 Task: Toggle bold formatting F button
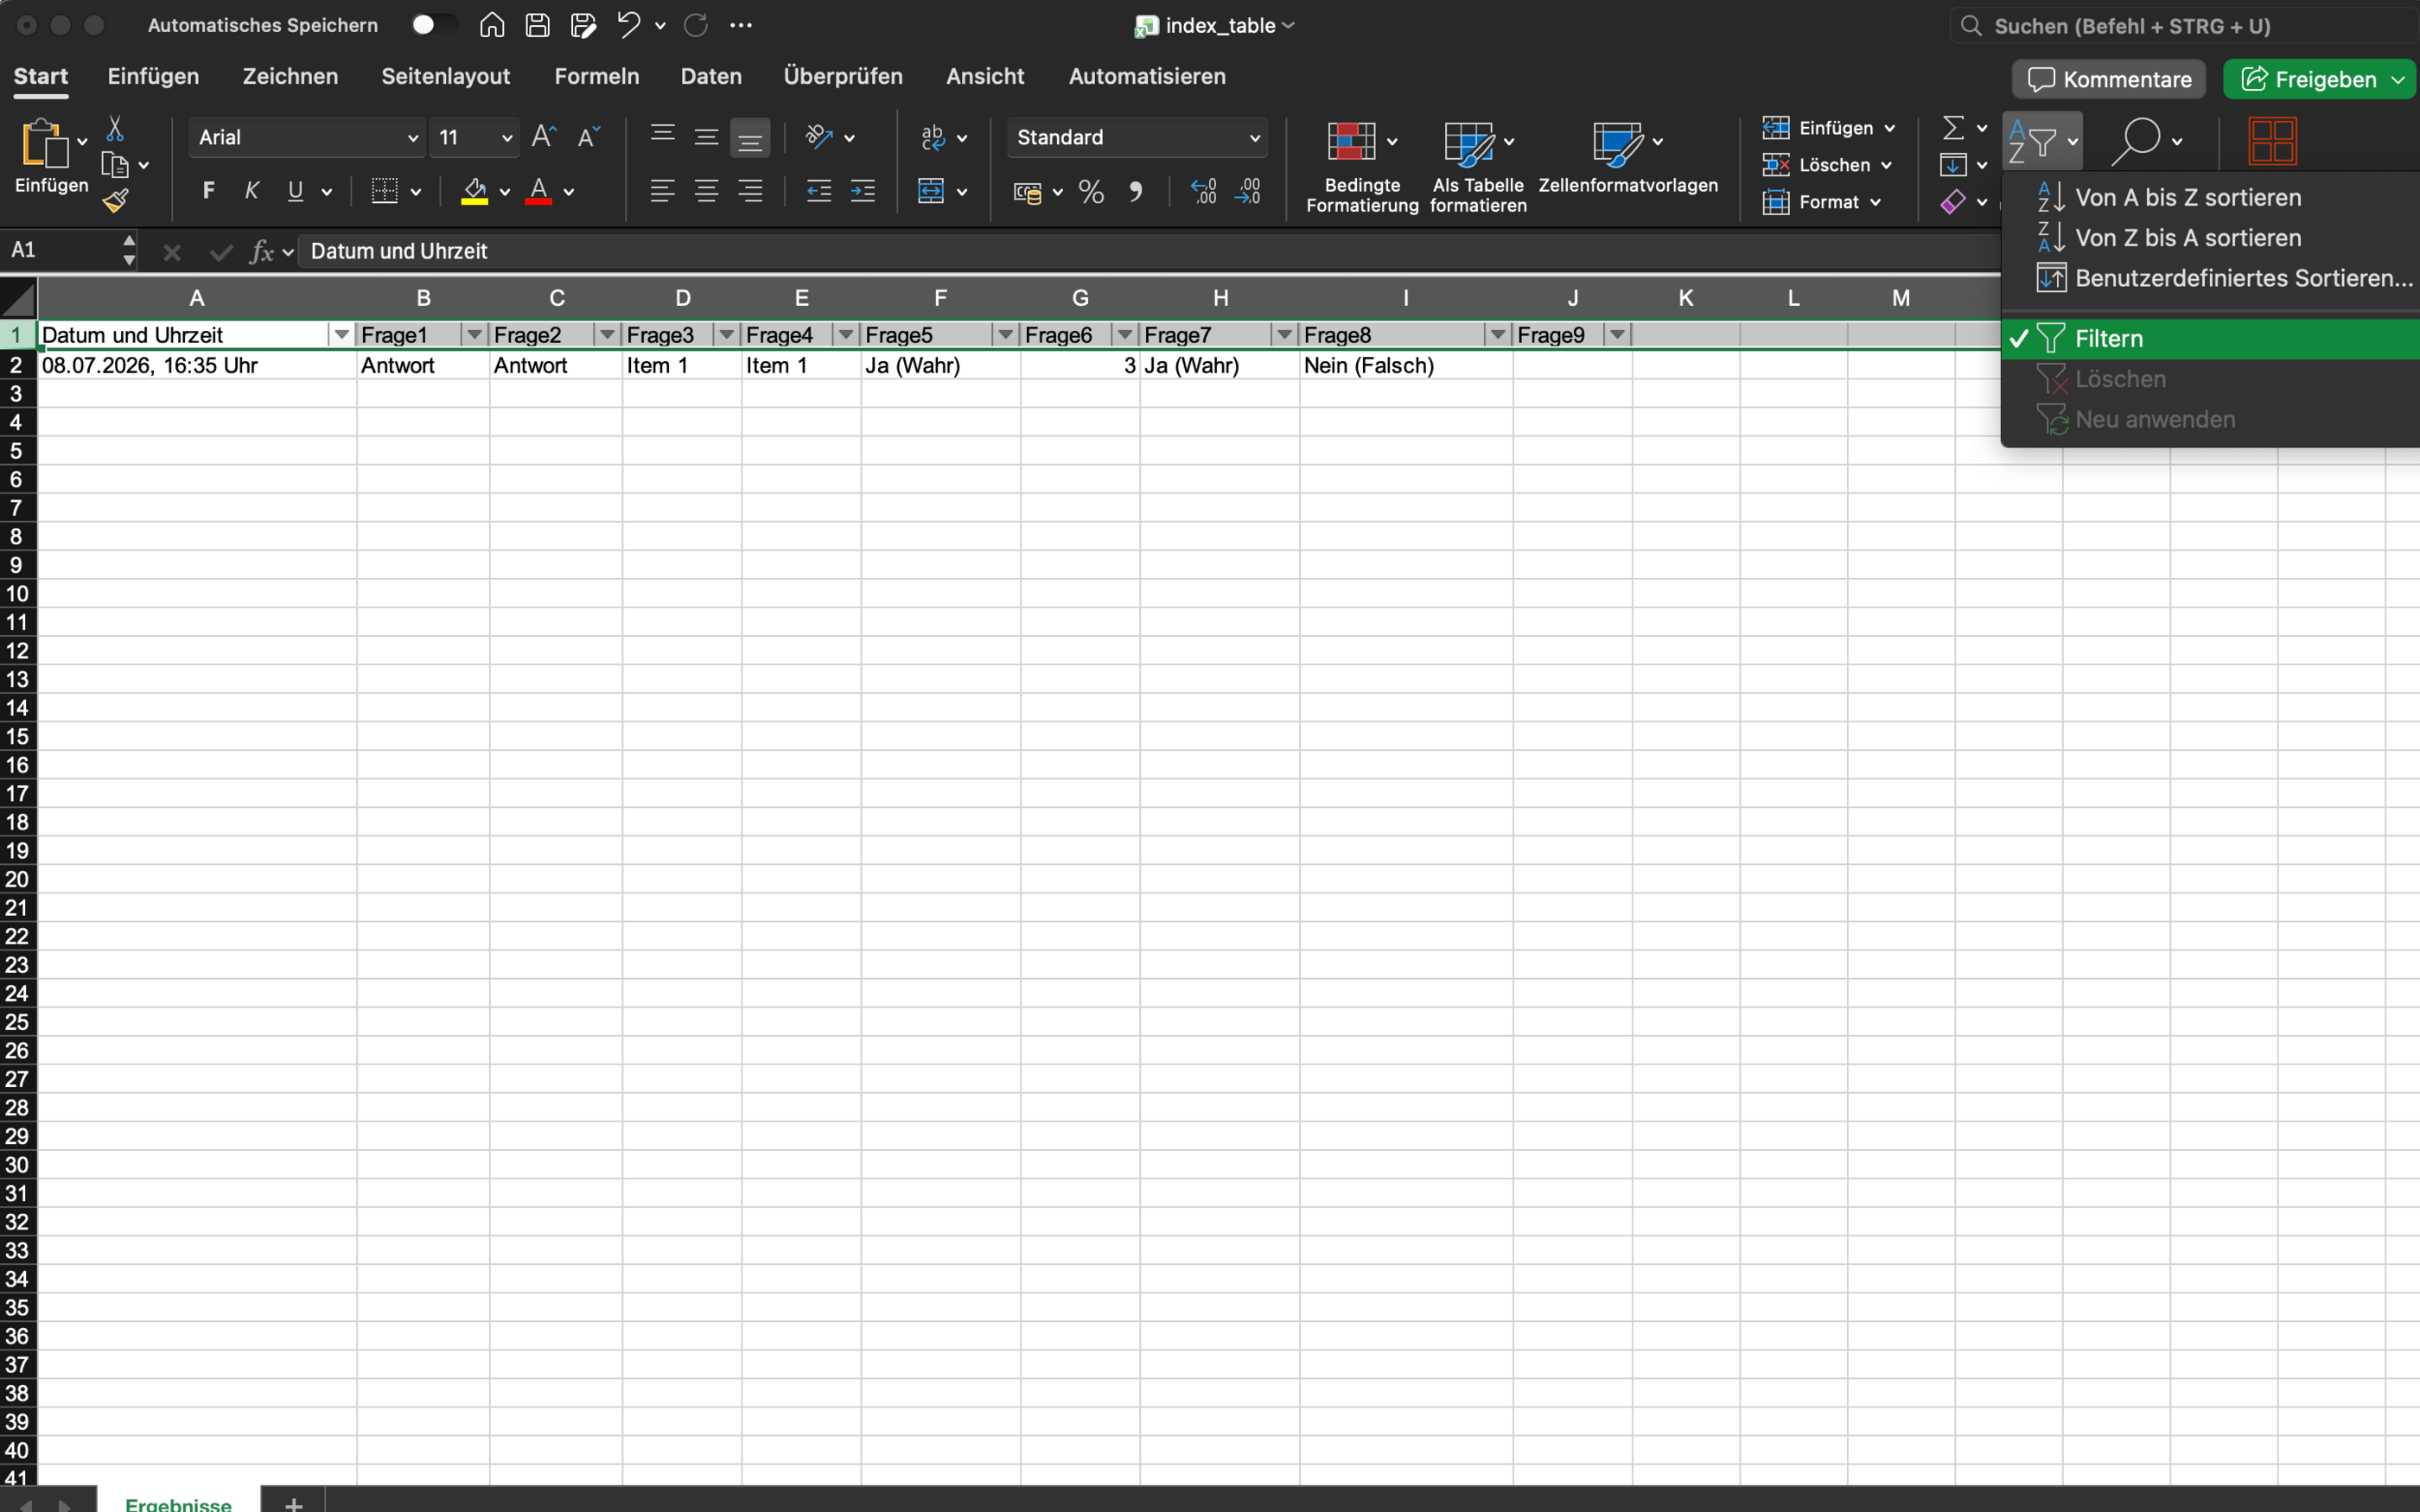click(208, 191)
